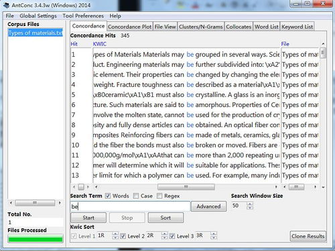Switch to the Collocates tab
335x251 pixels.
239,27
